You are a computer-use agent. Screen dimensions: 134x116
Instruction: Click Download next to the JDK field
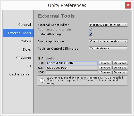120,68
